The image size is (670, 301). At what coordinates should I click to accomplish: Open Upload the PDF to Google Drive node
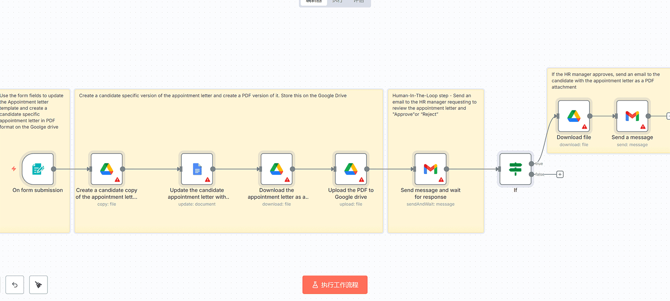click(351, 169)
